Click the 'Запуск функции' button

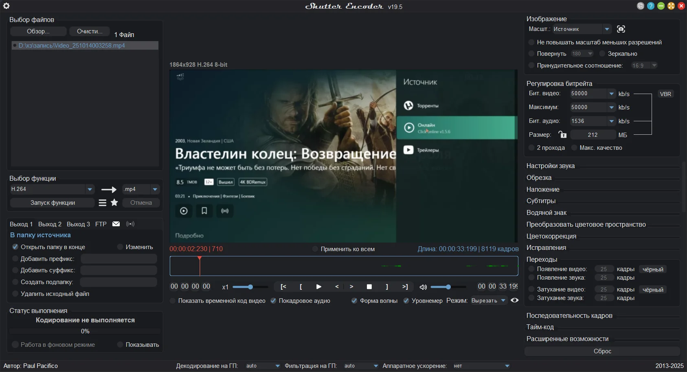(x=53, y=203)
